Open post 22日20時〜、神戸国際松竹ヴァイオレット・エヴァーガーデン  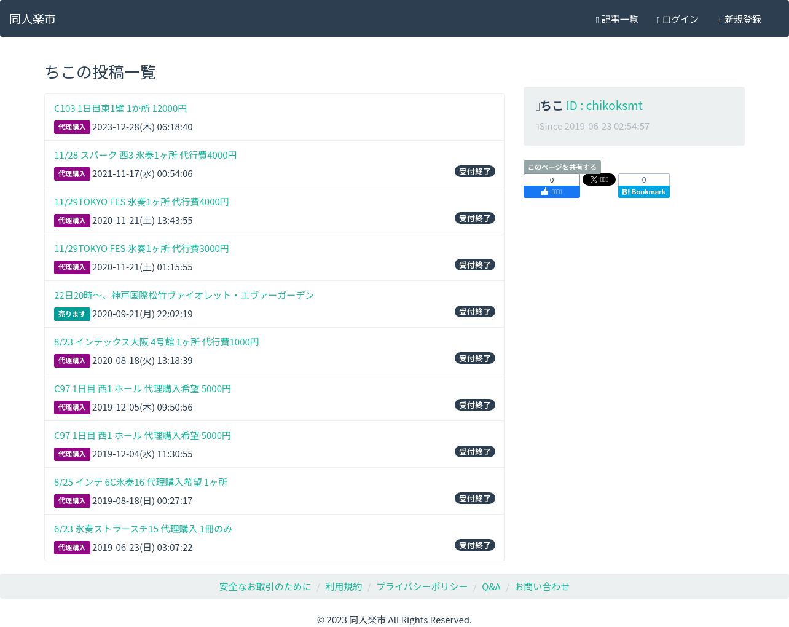[184, 295]
